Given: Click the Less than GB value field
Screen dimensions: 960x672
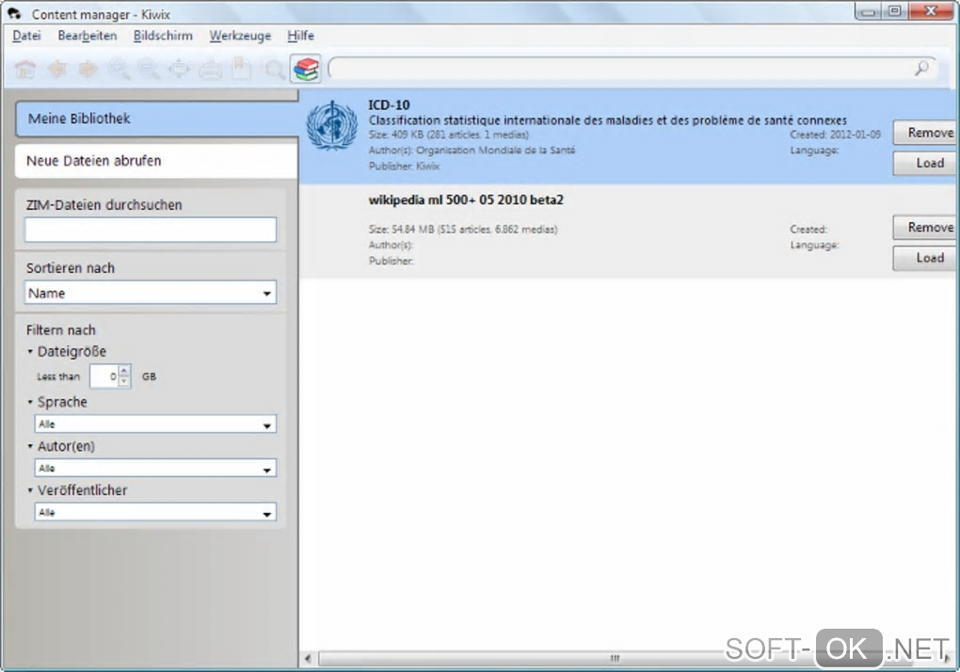Looking at the screenshot, I should (104, 376).
